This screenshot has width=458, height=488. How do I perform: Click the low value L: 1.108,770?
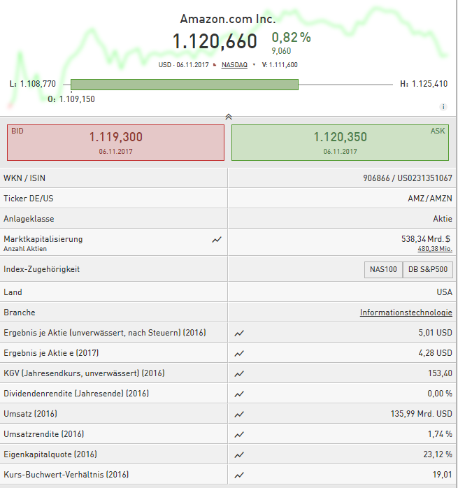(33, 84)
